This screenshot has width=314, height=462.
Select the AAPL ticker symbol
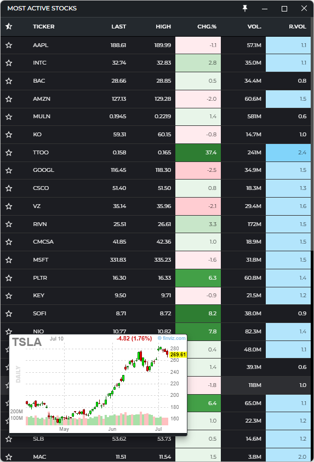coord(41,45)
